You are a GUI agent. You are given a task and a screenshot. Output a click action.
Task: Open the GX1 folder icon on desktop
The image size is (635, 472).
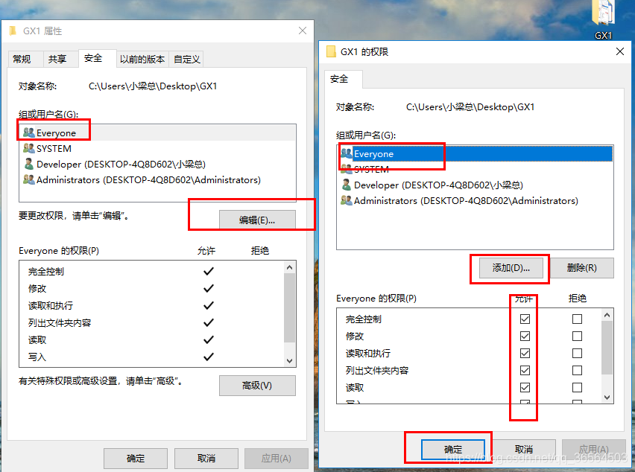604,13
